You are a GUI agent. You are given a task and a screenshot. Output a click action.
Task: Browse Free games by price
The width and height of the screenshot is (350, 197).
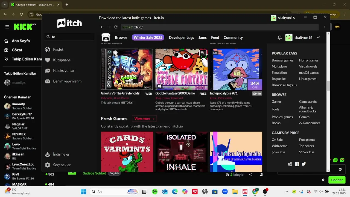click(307, 140)
